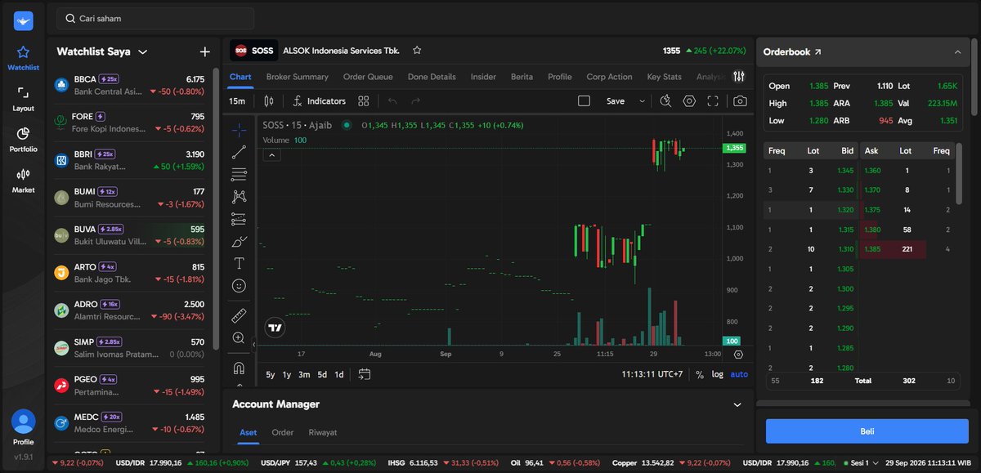Take a chart snapshot with camera
981x473 pixels.
[x=740, y=101]
